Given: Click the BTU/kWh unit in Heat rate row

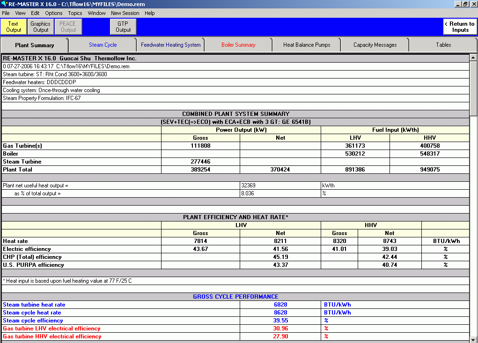Looking at the screenshot, I should (446, 241).
